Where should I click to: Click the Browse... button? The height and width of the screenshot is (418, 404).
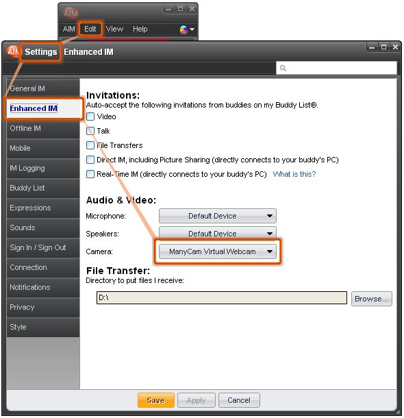(372, 299)
